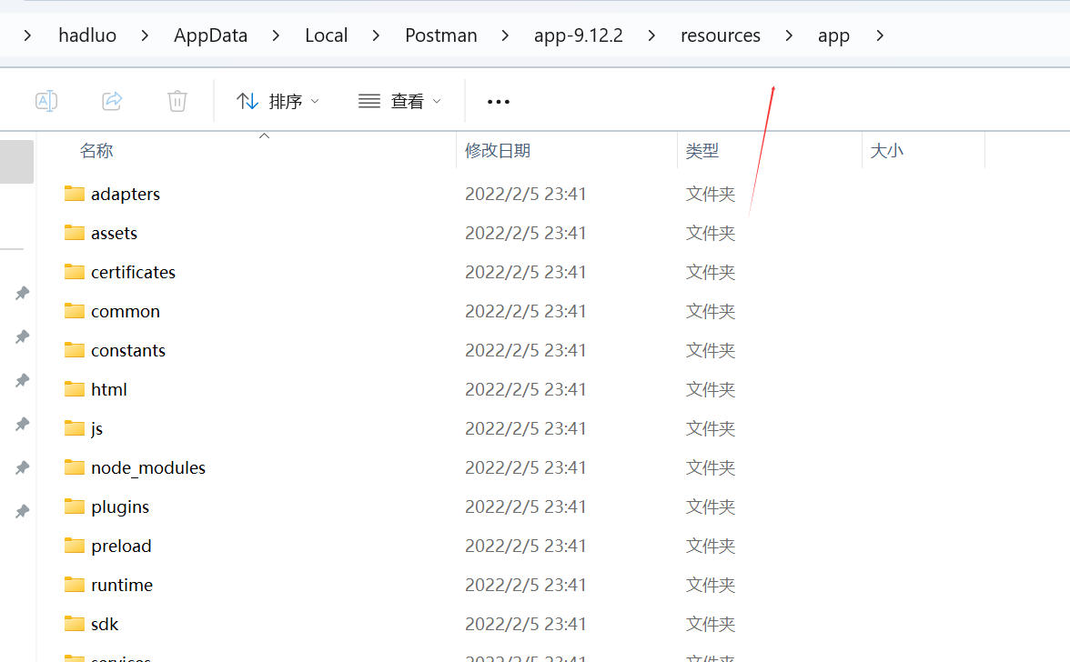Go to app-9.12.2 in breadcrumb path
This screenshot has width=1070, height=662.
[x=578, y=35]
